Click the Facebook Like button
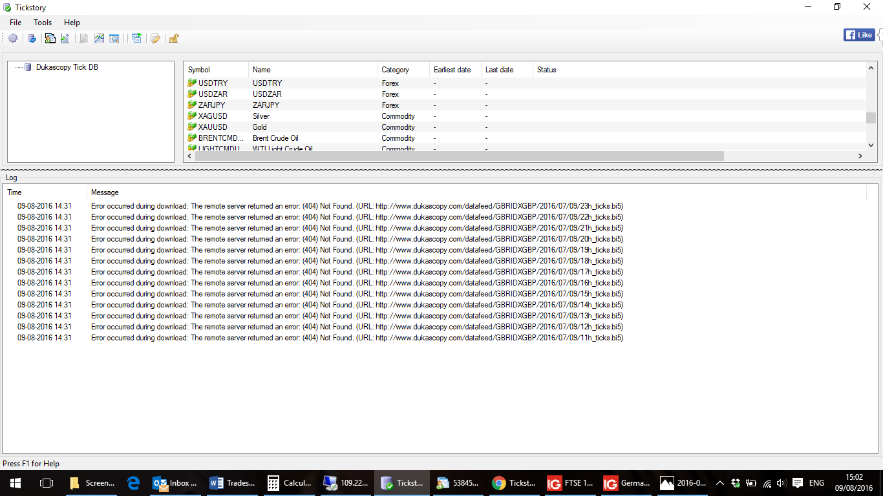Screen dimensions: 883x496 [859, 35]
